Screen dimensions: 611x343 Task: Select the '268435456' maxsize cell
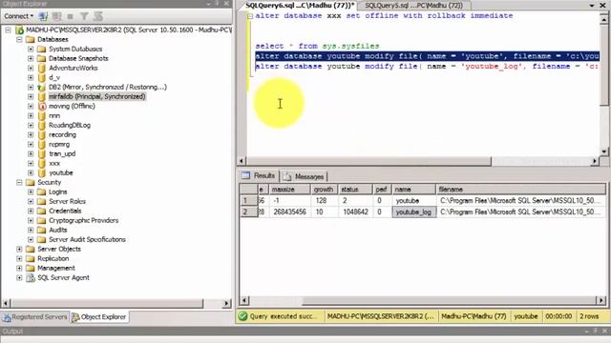click(290, 212)
